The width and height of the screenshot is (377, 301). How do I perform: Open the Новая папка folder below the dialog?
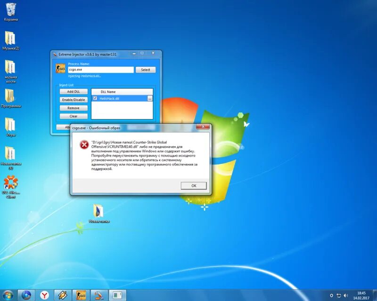click(99, 214)
